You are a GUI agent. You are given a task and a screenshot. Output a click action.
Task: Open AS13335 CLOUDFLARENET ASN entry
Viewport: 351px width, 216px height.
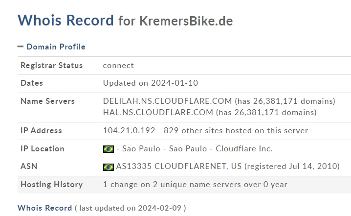[x=179, y=167]
